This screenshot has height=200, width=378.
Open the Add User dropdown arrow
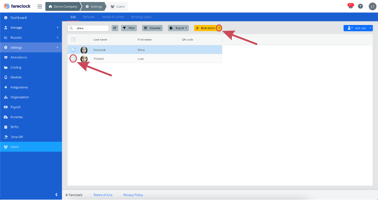tap(371, 28)
